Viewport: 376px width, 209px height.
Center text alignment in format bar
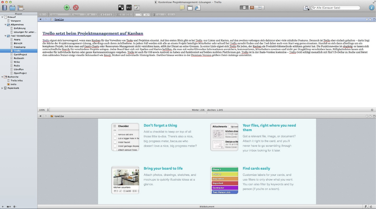(122, 15)
